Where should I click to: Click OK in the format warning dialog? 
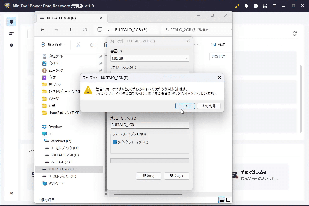[185, 106]
